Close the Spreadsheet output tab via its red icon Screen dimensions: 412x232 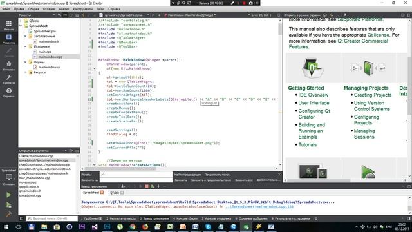tap(102, 193)
